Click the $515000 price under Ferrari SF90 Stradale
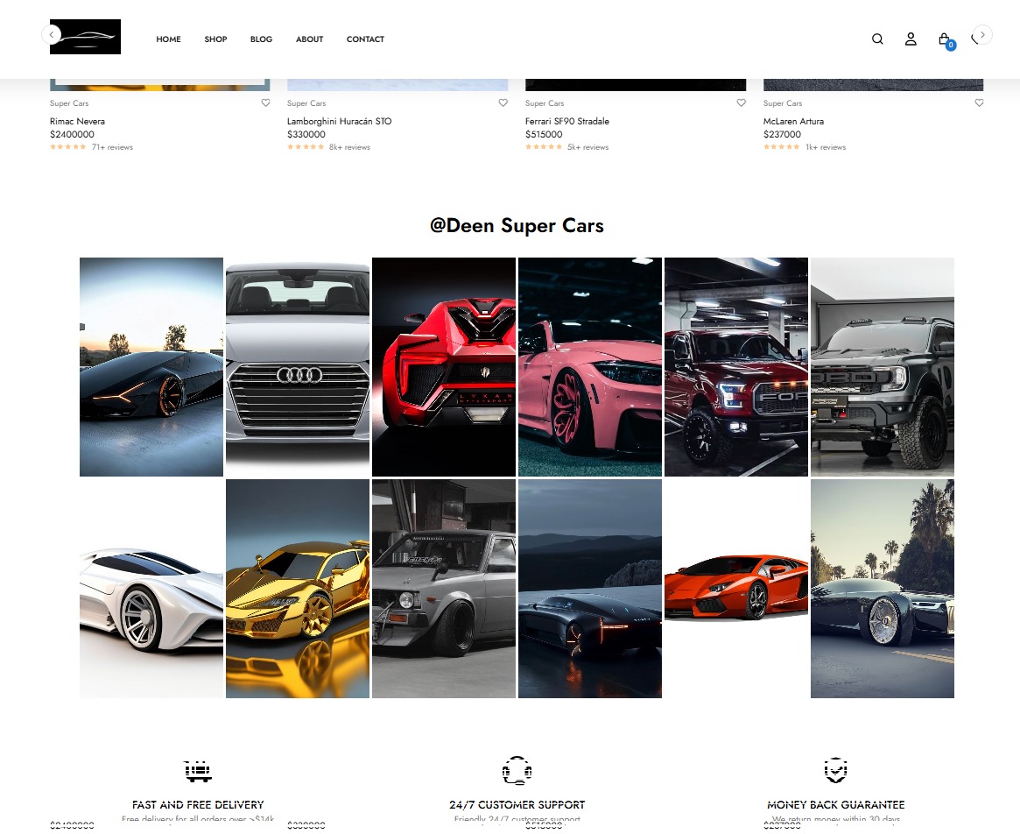 click(544, 134)
